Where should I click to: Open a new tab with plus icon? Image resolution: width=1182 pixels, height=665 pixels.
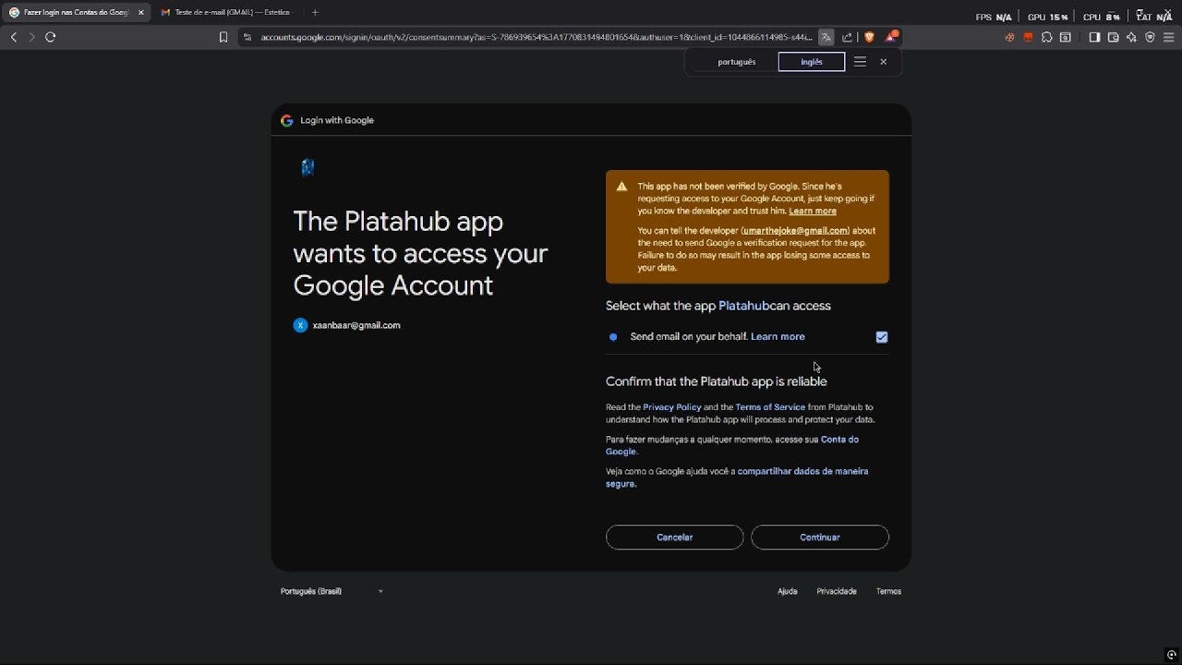click(315, 12)
